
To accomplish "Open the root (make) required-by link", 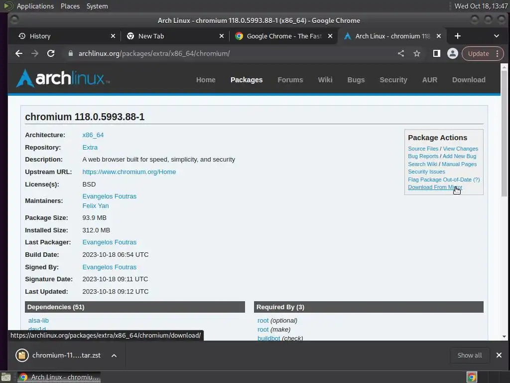I will point(263,330).
